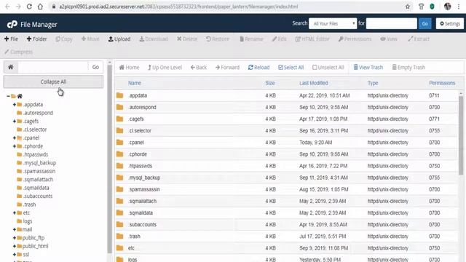Viewport: 466px width, 262px height.
Task: Click the Permissions toolbar item
Action: pyautogui.click(x=355, y=39)
